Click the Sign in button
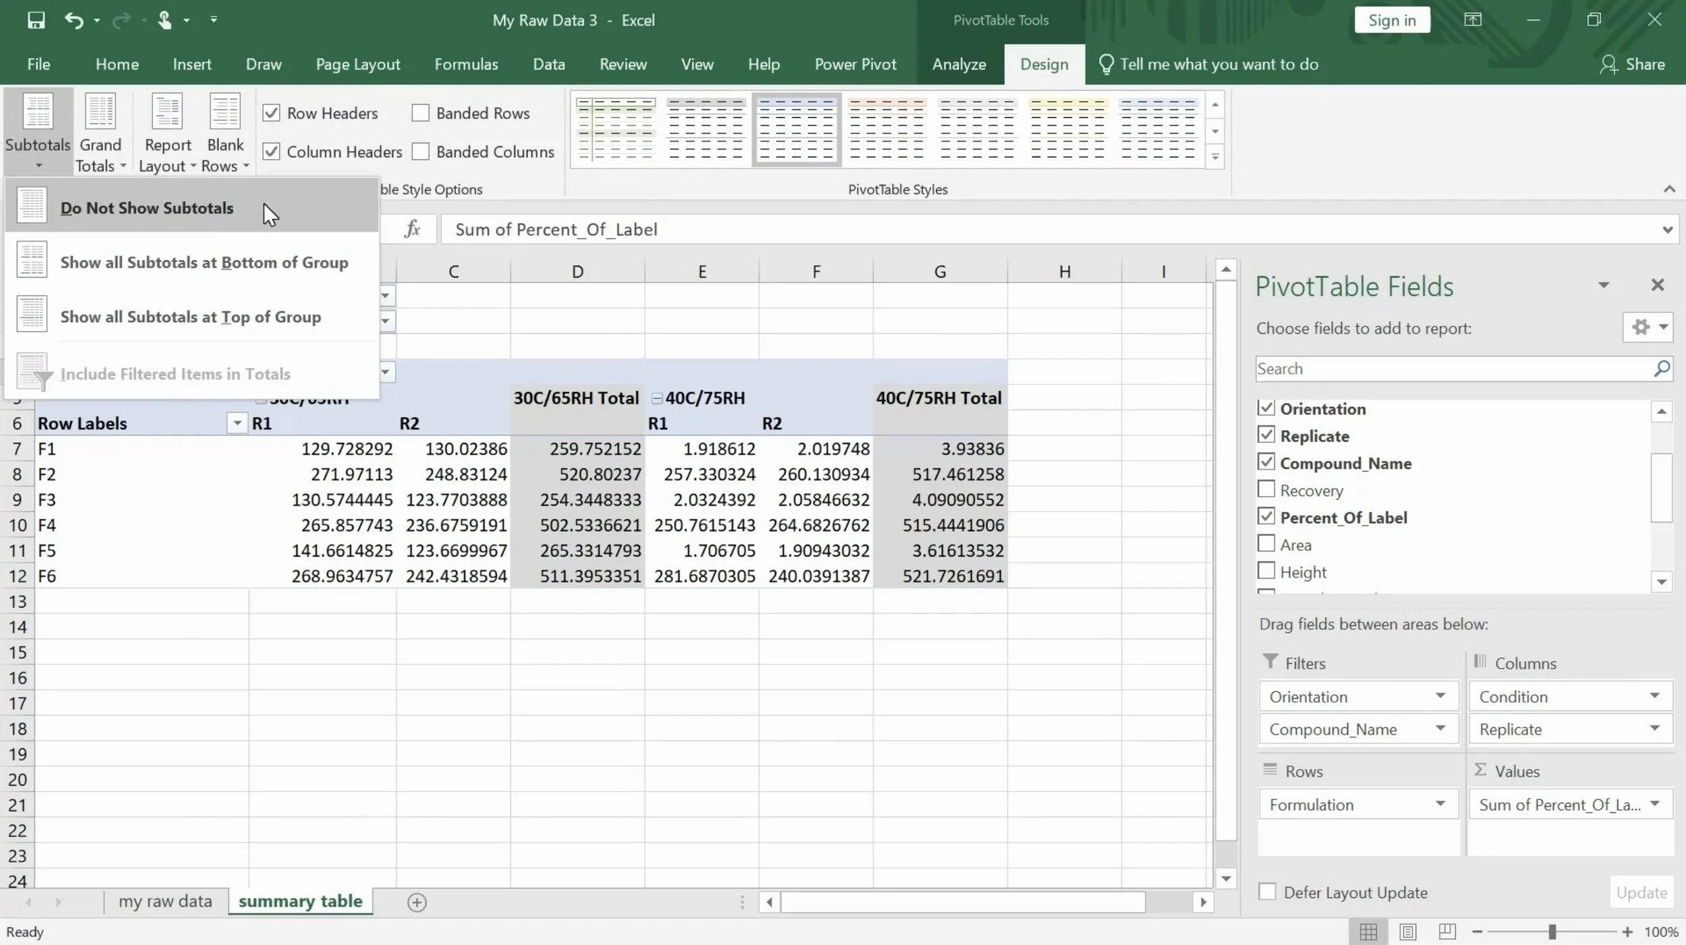This screenshot has width=1686, height=945. [1391, 20]
